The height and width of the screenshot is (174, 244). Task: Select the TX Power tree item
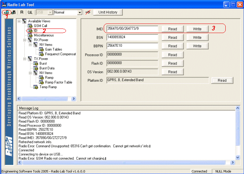coord(41,59)
